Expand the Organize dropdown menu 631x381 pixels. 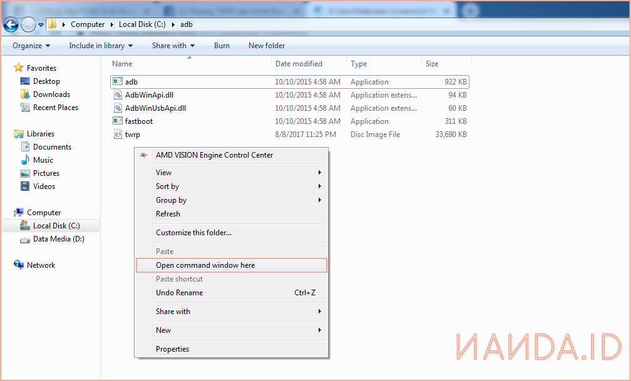pos(31,46)
